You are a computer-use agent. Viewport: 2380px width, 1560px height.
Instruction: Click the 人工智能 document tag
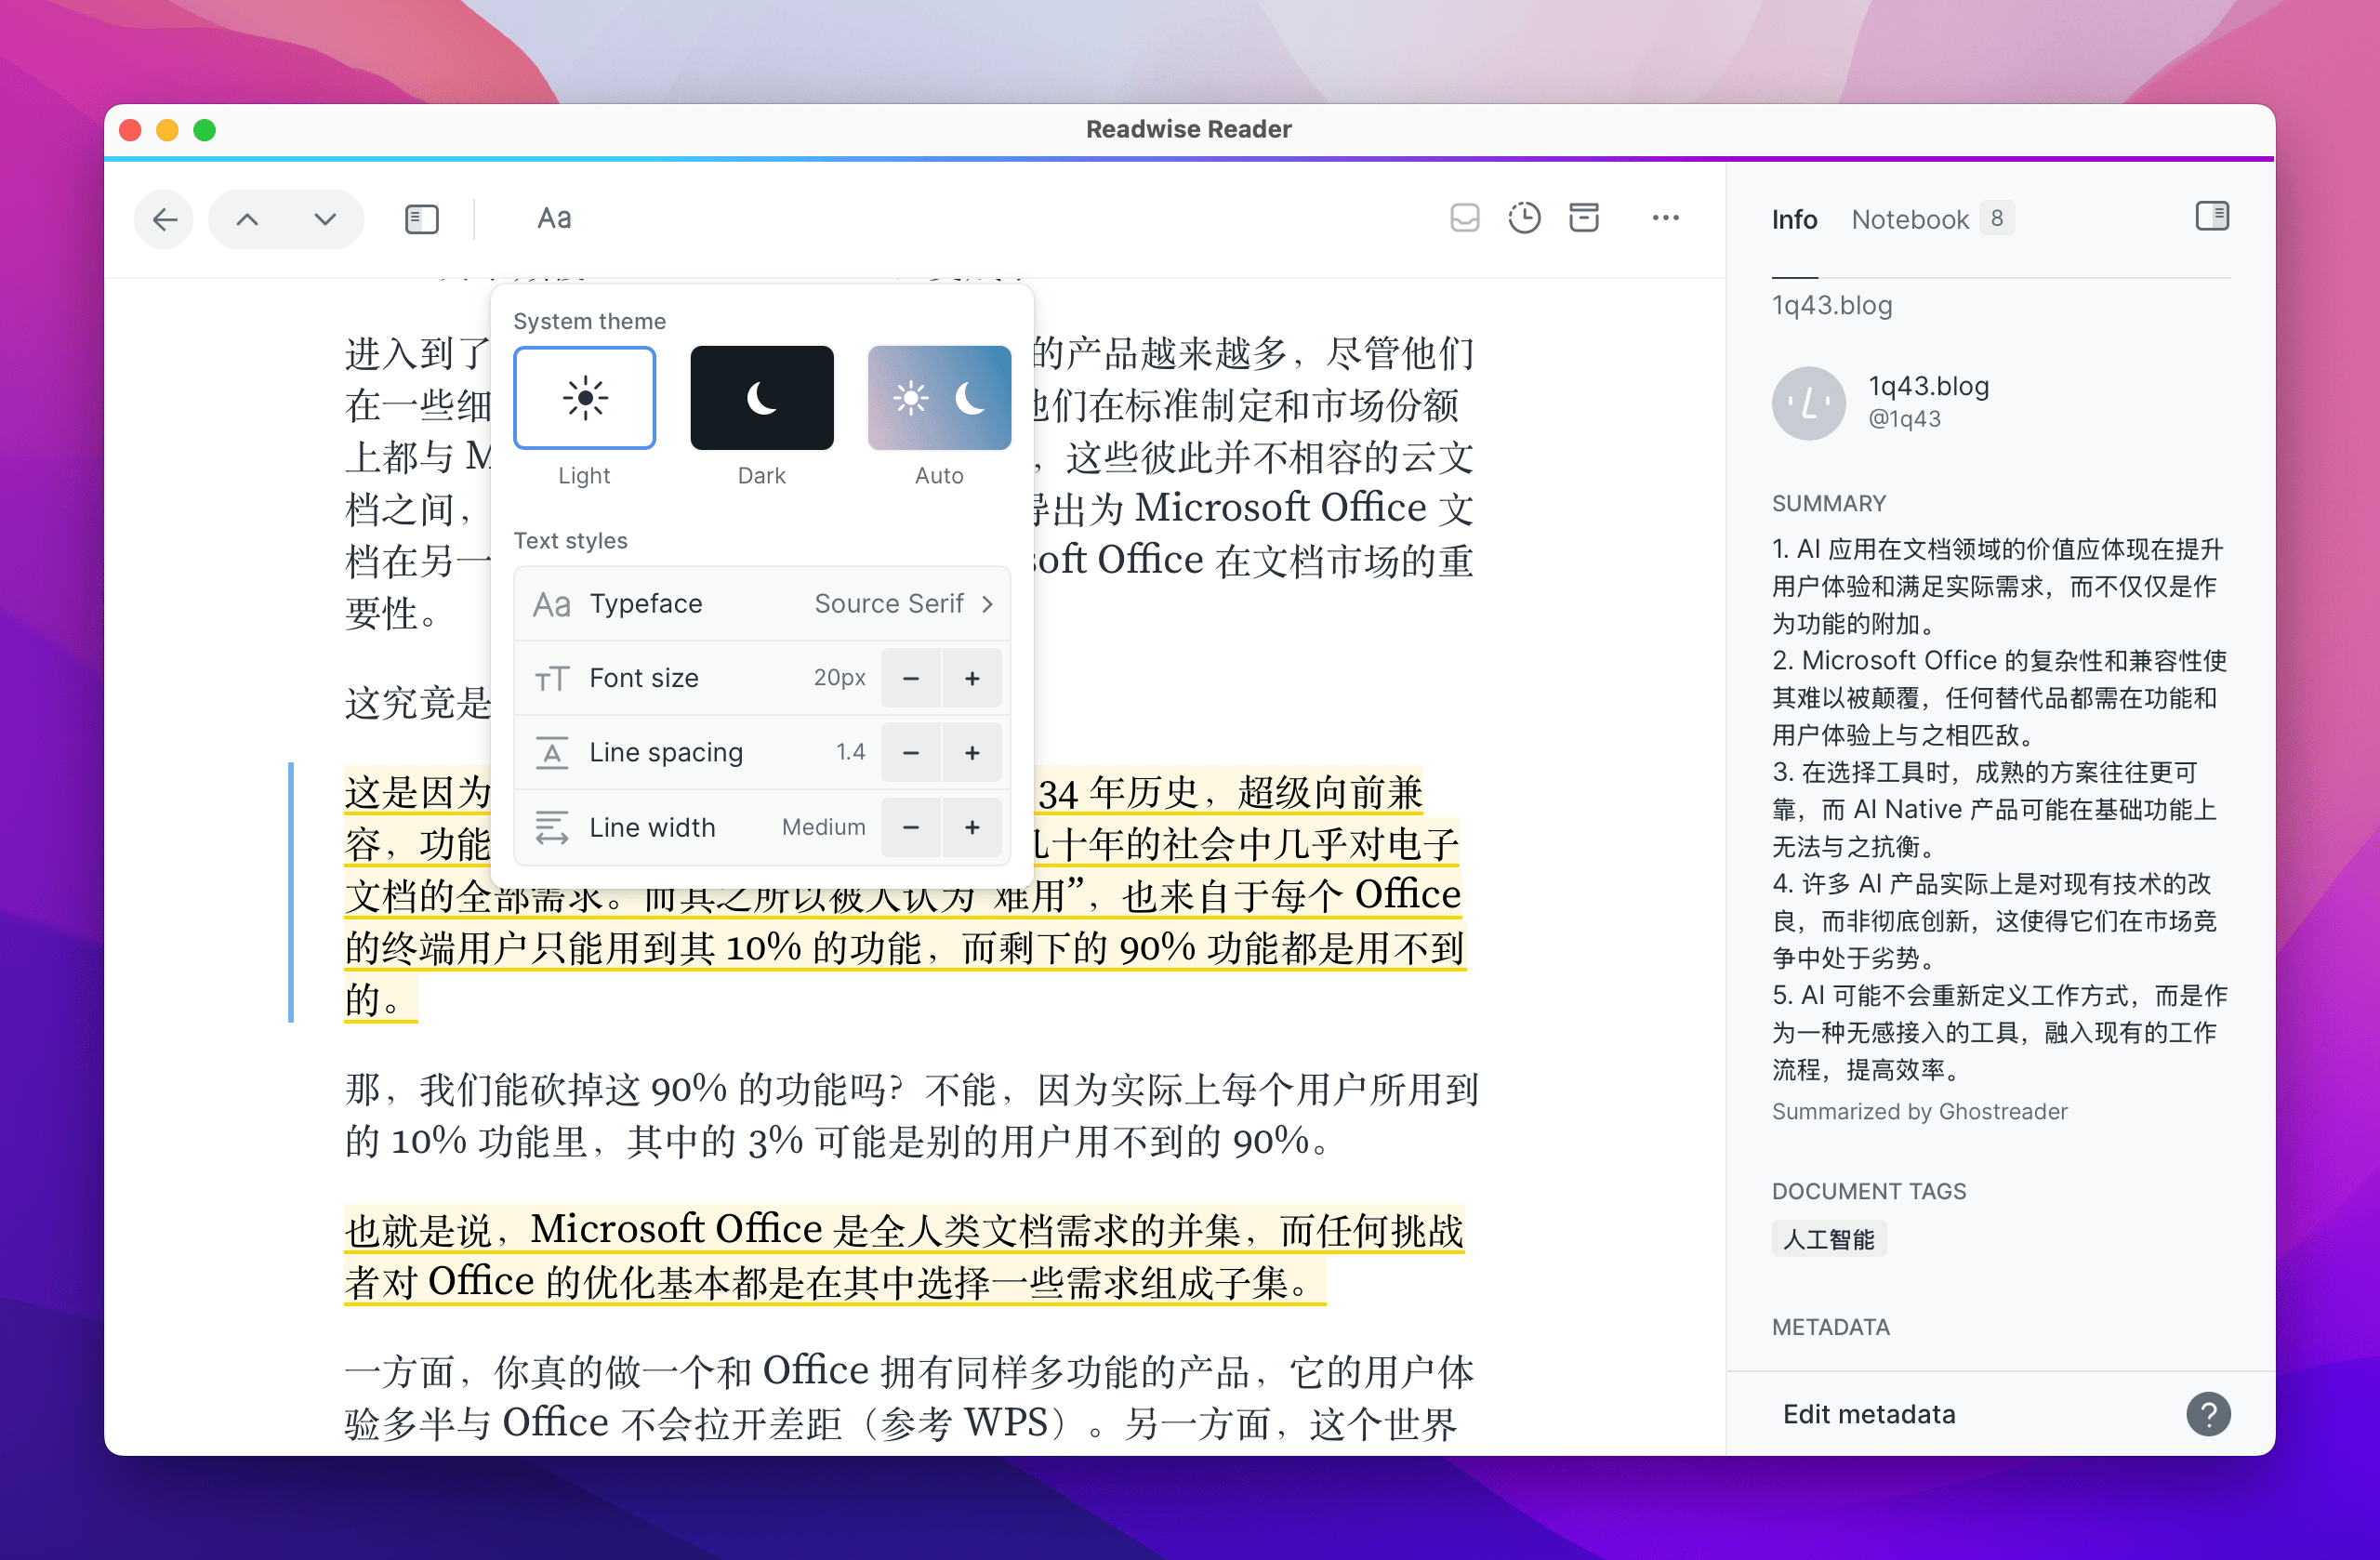[1829, 1240]
